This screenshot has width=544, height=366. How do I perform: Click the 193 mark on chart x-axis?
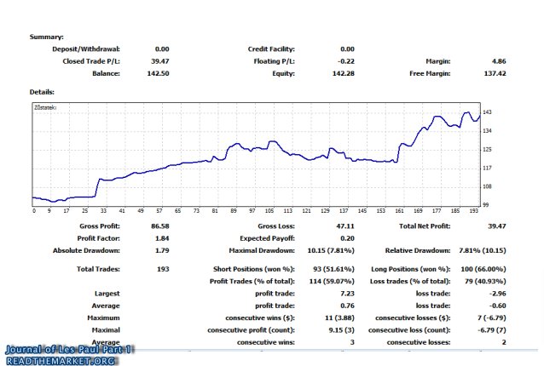475,210
